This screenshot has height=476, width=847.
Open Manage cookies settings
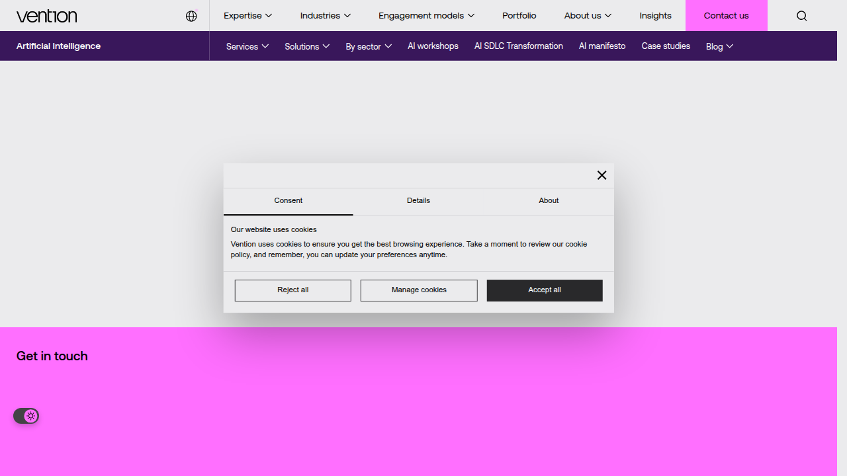(x=419, y=290)
